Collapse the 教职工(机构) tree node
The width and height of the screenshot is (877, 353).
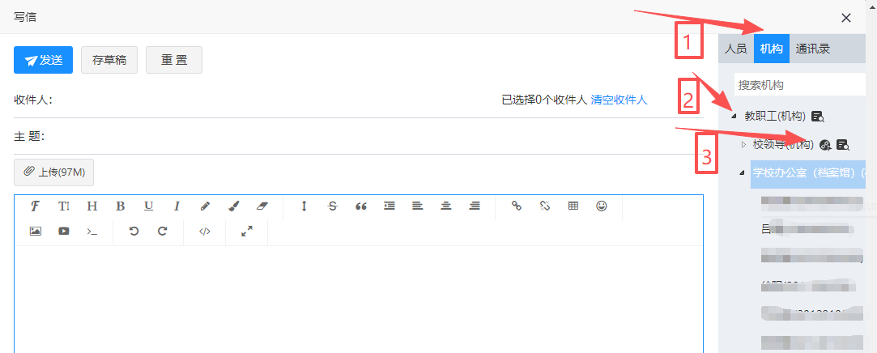point(734,117)
